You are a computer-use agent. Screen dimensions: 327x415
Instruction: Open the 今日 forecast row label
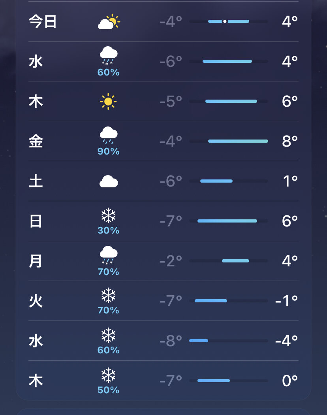pyautogui.click(x=43, y=22)
